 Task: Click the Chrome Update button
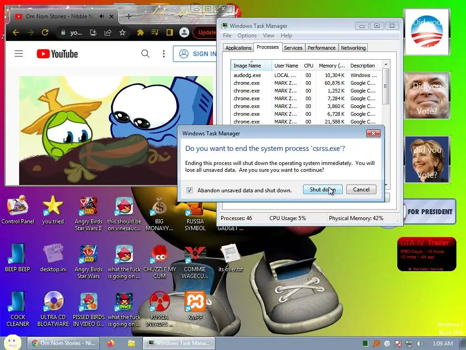click(205, 32)
